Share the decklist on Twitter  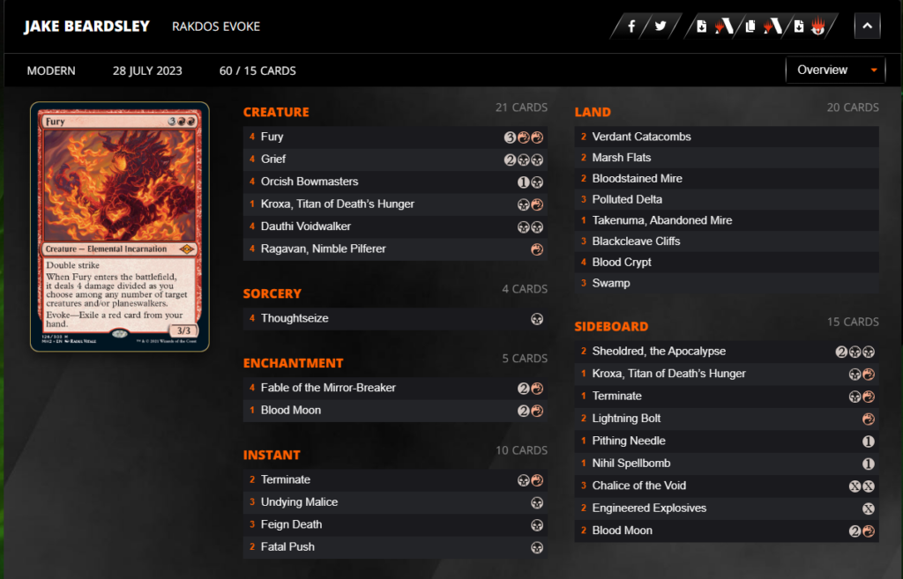coord(660,26)
